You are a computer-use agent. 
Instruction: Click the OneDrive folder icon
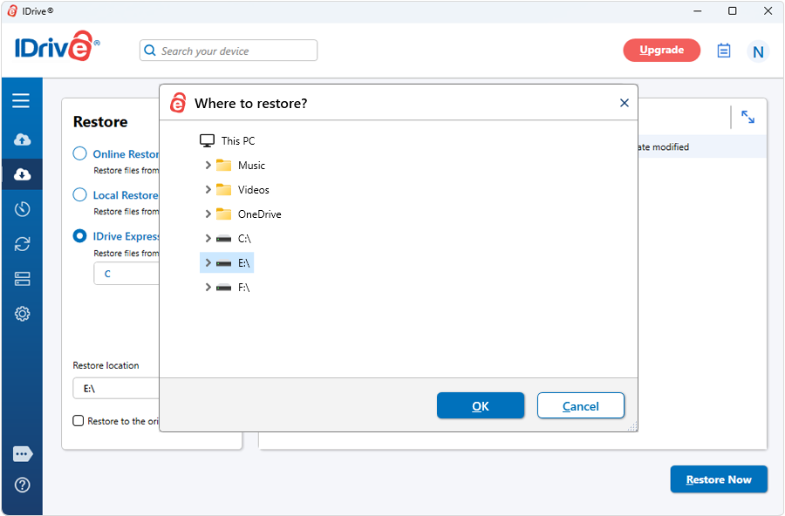(224, 214)
